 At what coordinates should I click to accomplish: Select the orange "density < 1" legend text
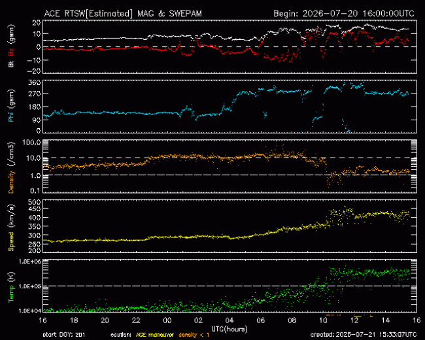pyautogui.click(x=194, y=335)
